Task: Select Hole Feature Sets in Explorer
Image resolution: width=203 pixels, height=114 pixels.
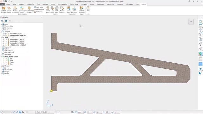Action: pyautogui.click(x=9, y=53)
